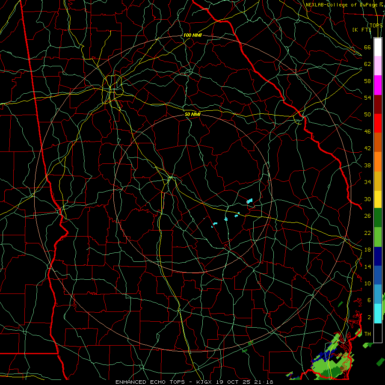Click the legend value '34'
385x385 pixels.
pyautogui.click(x=367, y=182)
